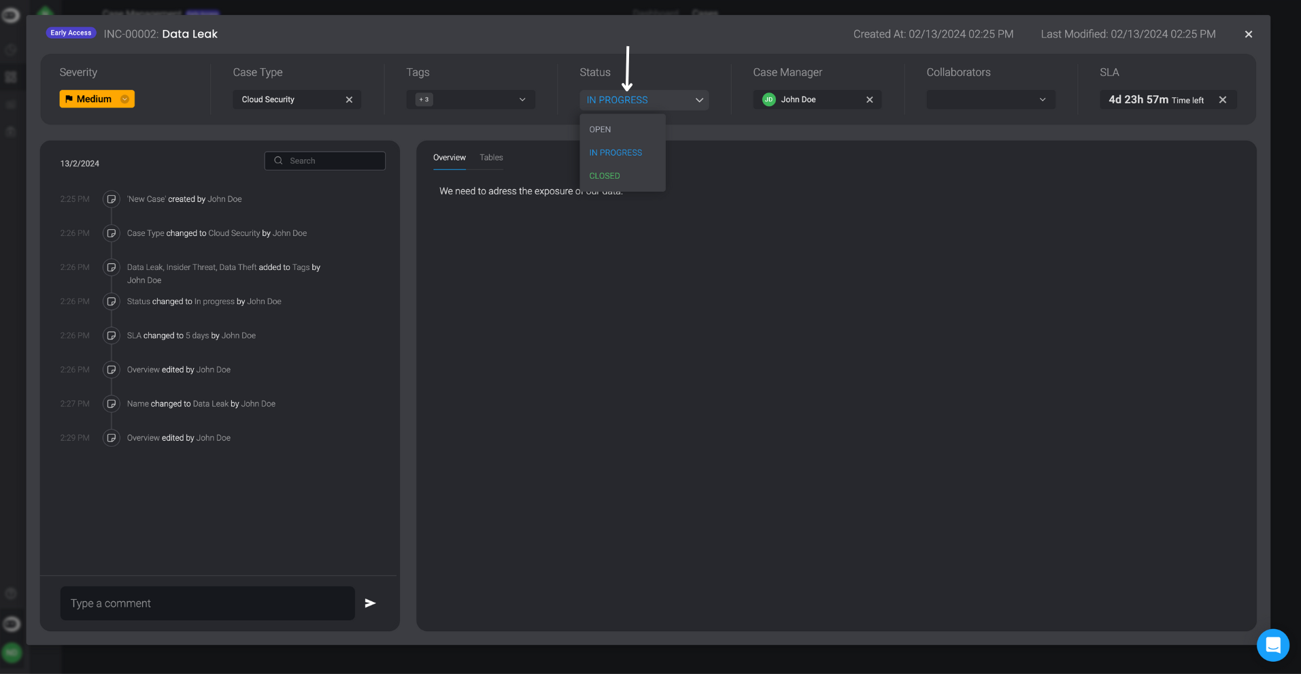Image resolution: width=1301 pixels, height=674 pixels.
Task: Open the Cloud Security case type field
Action: point(297,99)
